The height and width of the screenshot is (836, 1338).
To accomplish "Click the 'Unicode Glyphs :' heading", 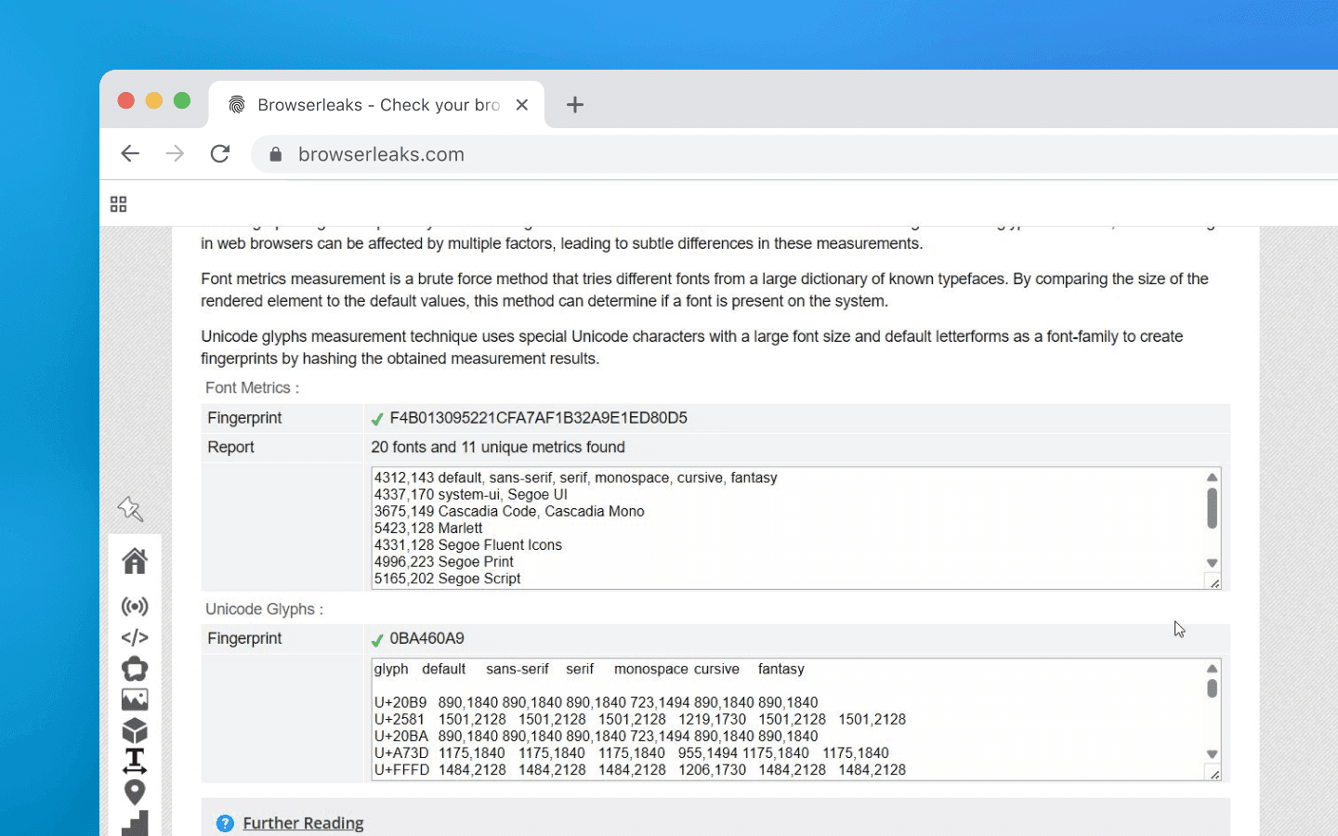I will [264, 609].
